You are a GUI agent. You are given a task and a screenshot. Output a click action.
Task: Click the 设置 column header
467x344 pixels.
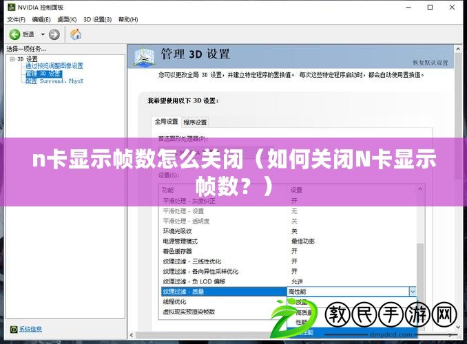[x=296, y=190]
